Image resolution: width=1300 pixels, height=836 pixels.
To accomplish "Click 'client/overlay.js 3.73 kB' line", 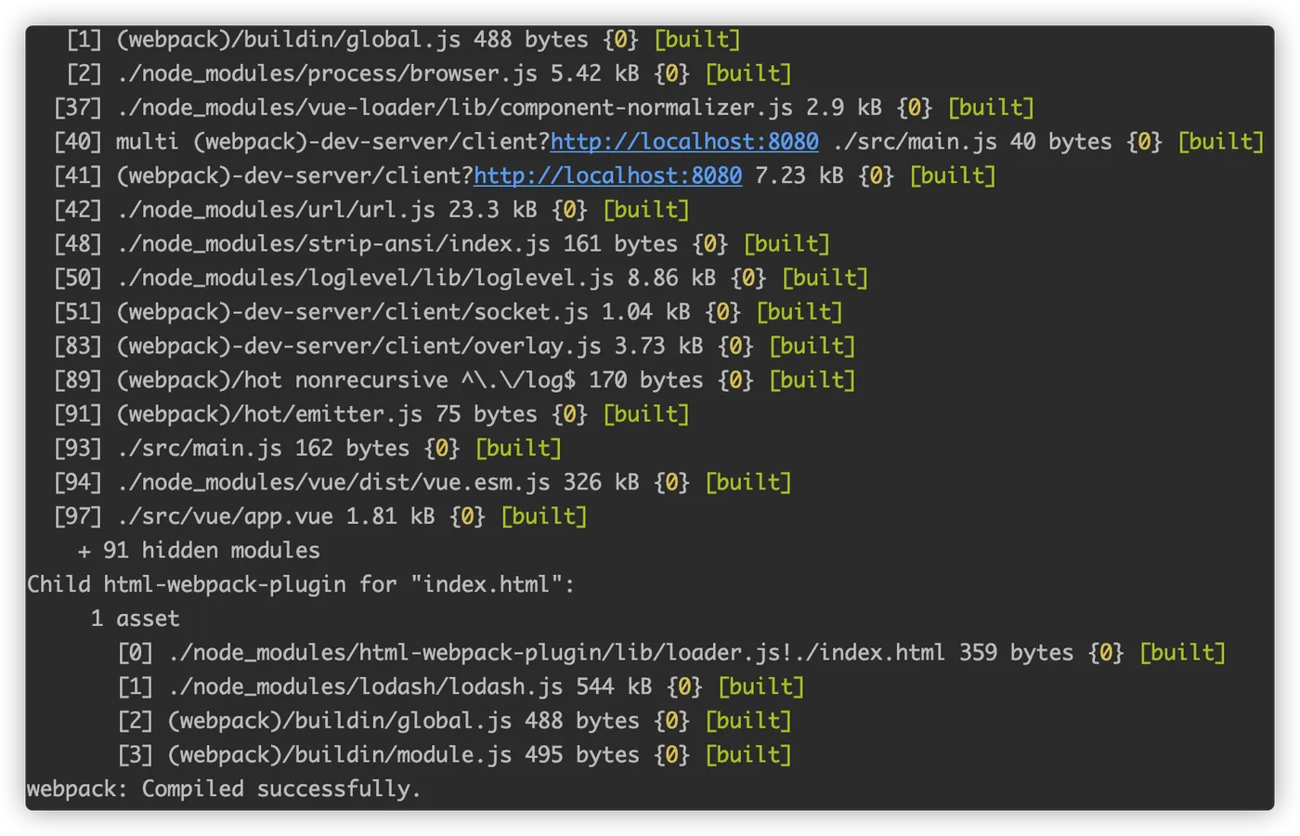I will click(x=454, y=346).
